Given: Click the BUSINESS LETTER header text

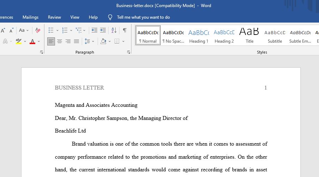Looking at the screenshot, I should tap(79, 88).
